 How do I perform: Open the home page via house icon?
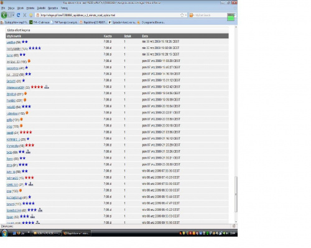(31, 15)
